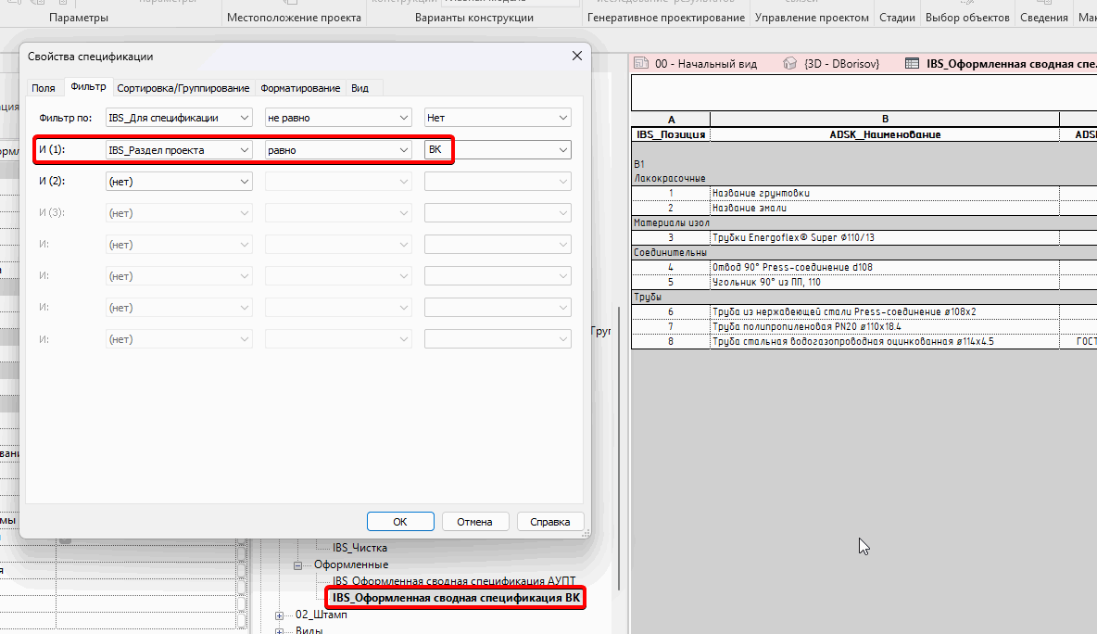Click the В1 group row
This screenshot has height=634, width=1097.
click(x=864, y=164)
